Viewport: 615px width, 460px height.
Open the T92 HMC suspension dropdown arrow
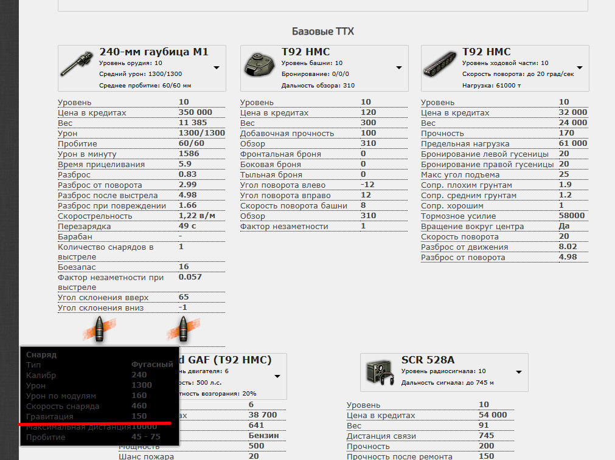[580, 68]
